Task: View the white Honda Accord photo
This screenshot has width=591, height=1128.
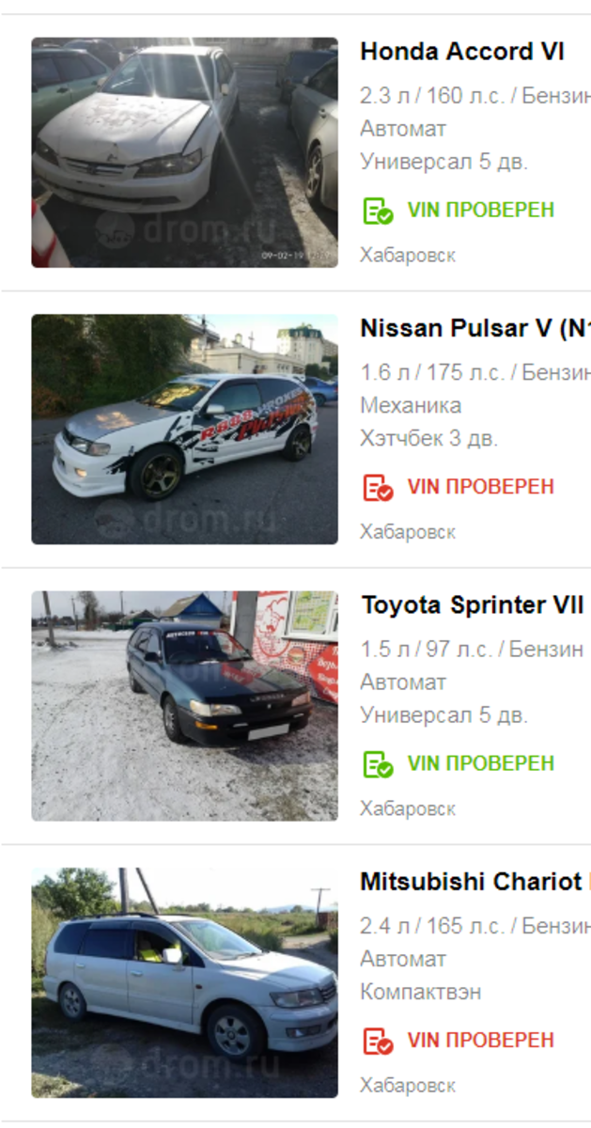Action: coord(184,152)
